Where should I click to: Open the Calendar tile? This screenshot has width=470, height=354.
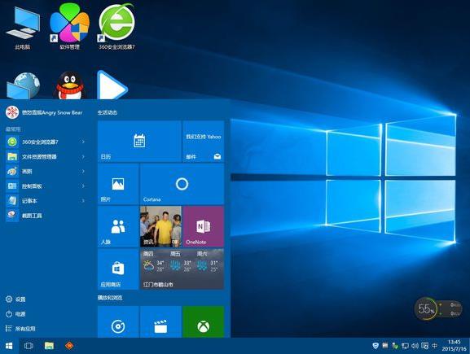(139, 142)
